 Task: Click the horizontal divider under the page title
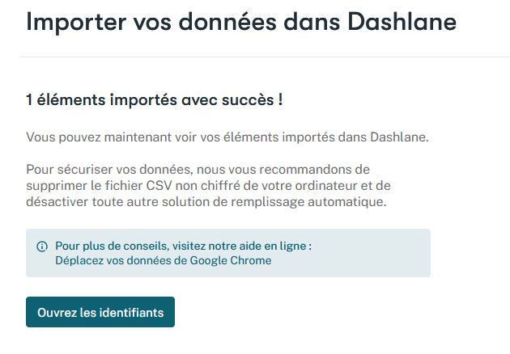click(x=265, y=57)
